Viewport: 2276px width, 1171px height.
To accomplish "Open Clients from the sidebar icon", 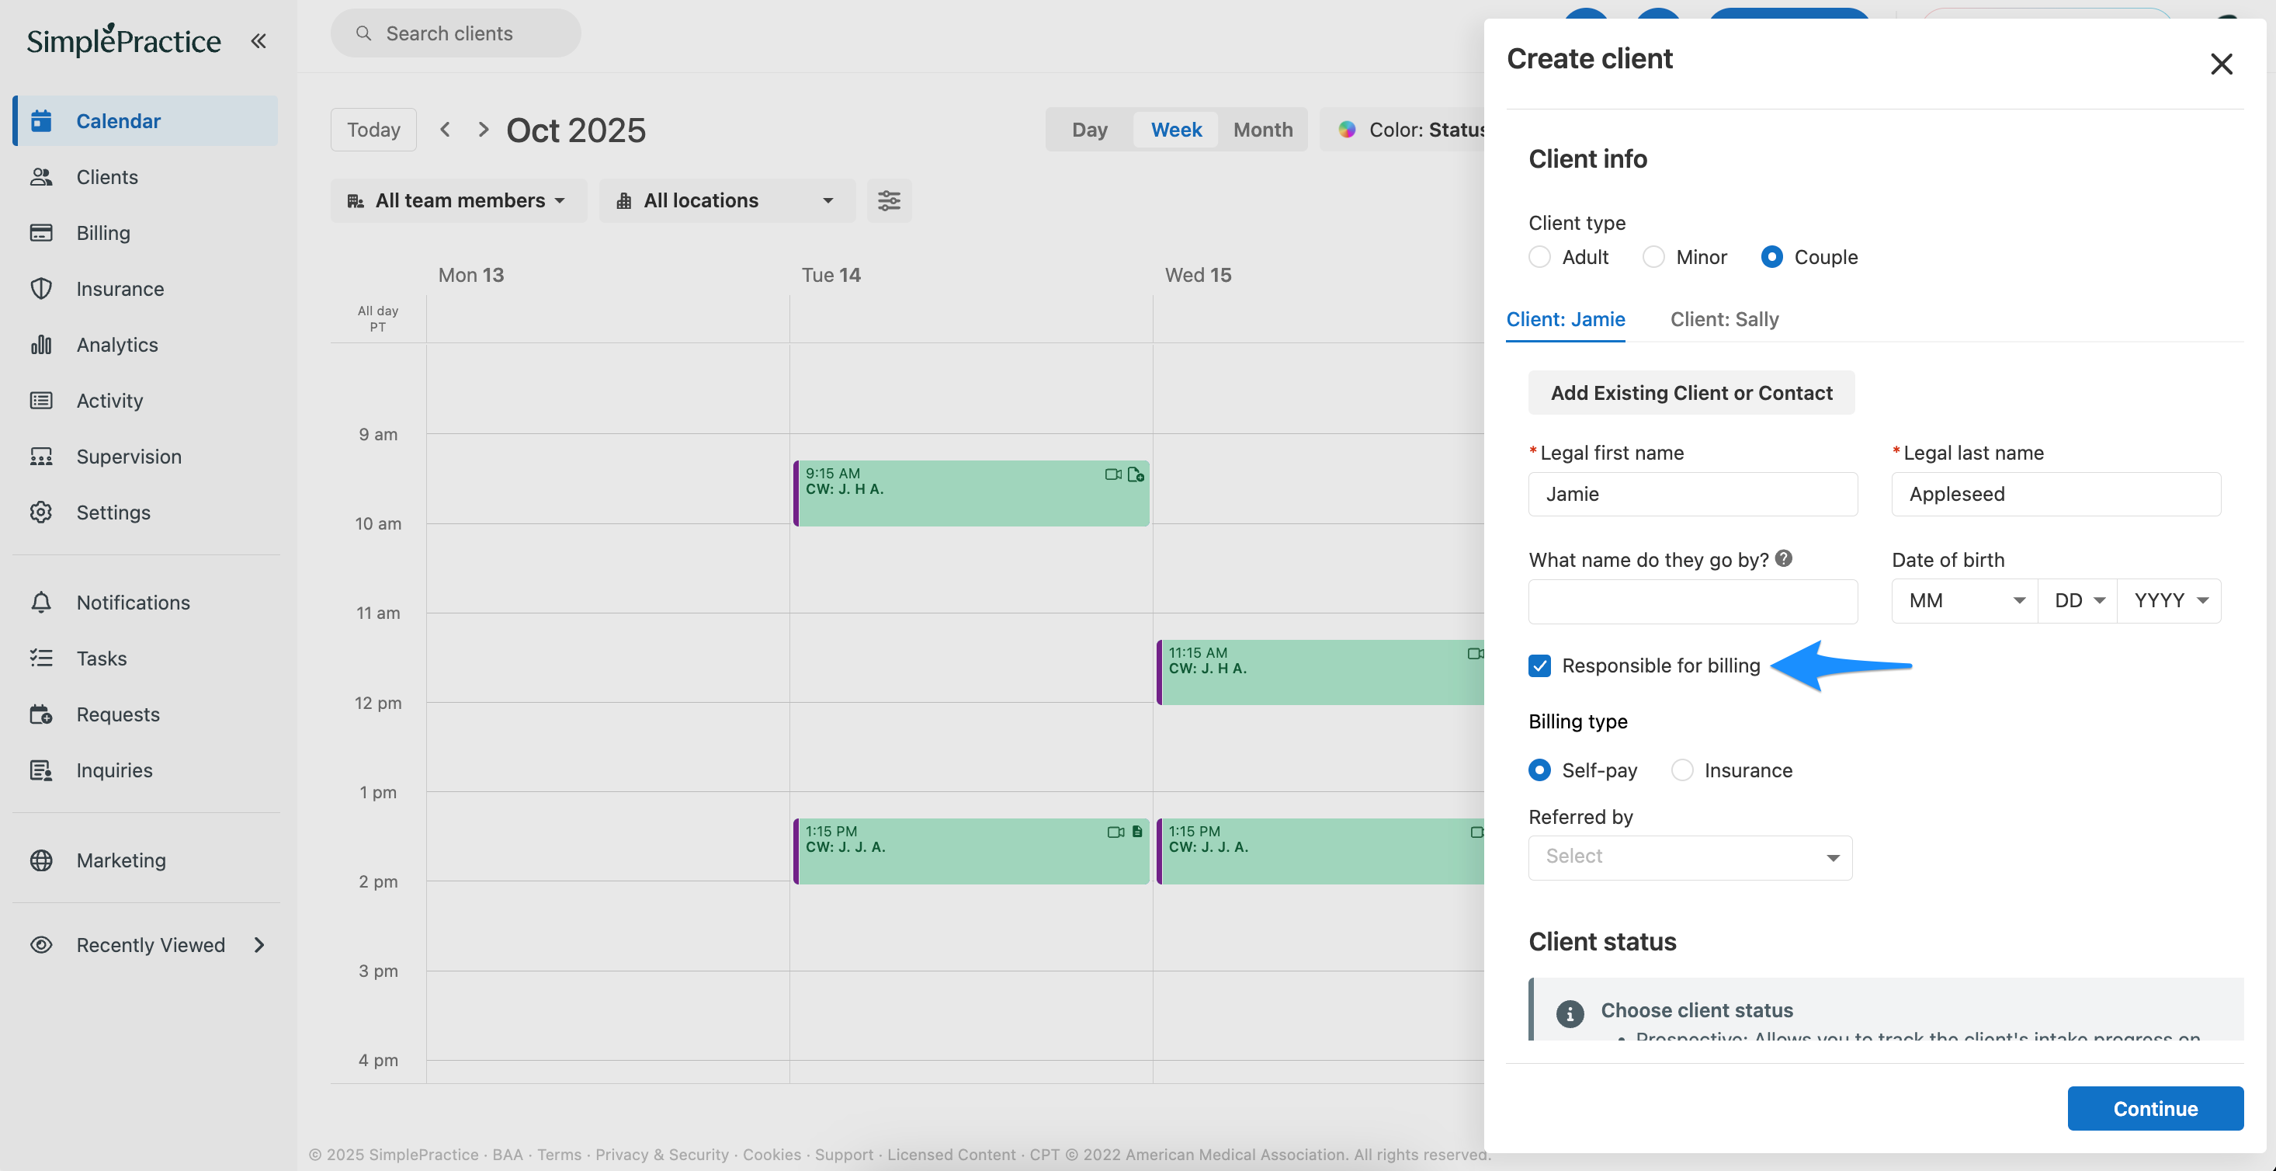I will point(40,177).
